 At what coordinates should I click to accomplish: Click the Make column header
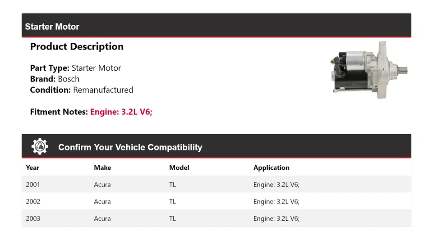[102, 168]
